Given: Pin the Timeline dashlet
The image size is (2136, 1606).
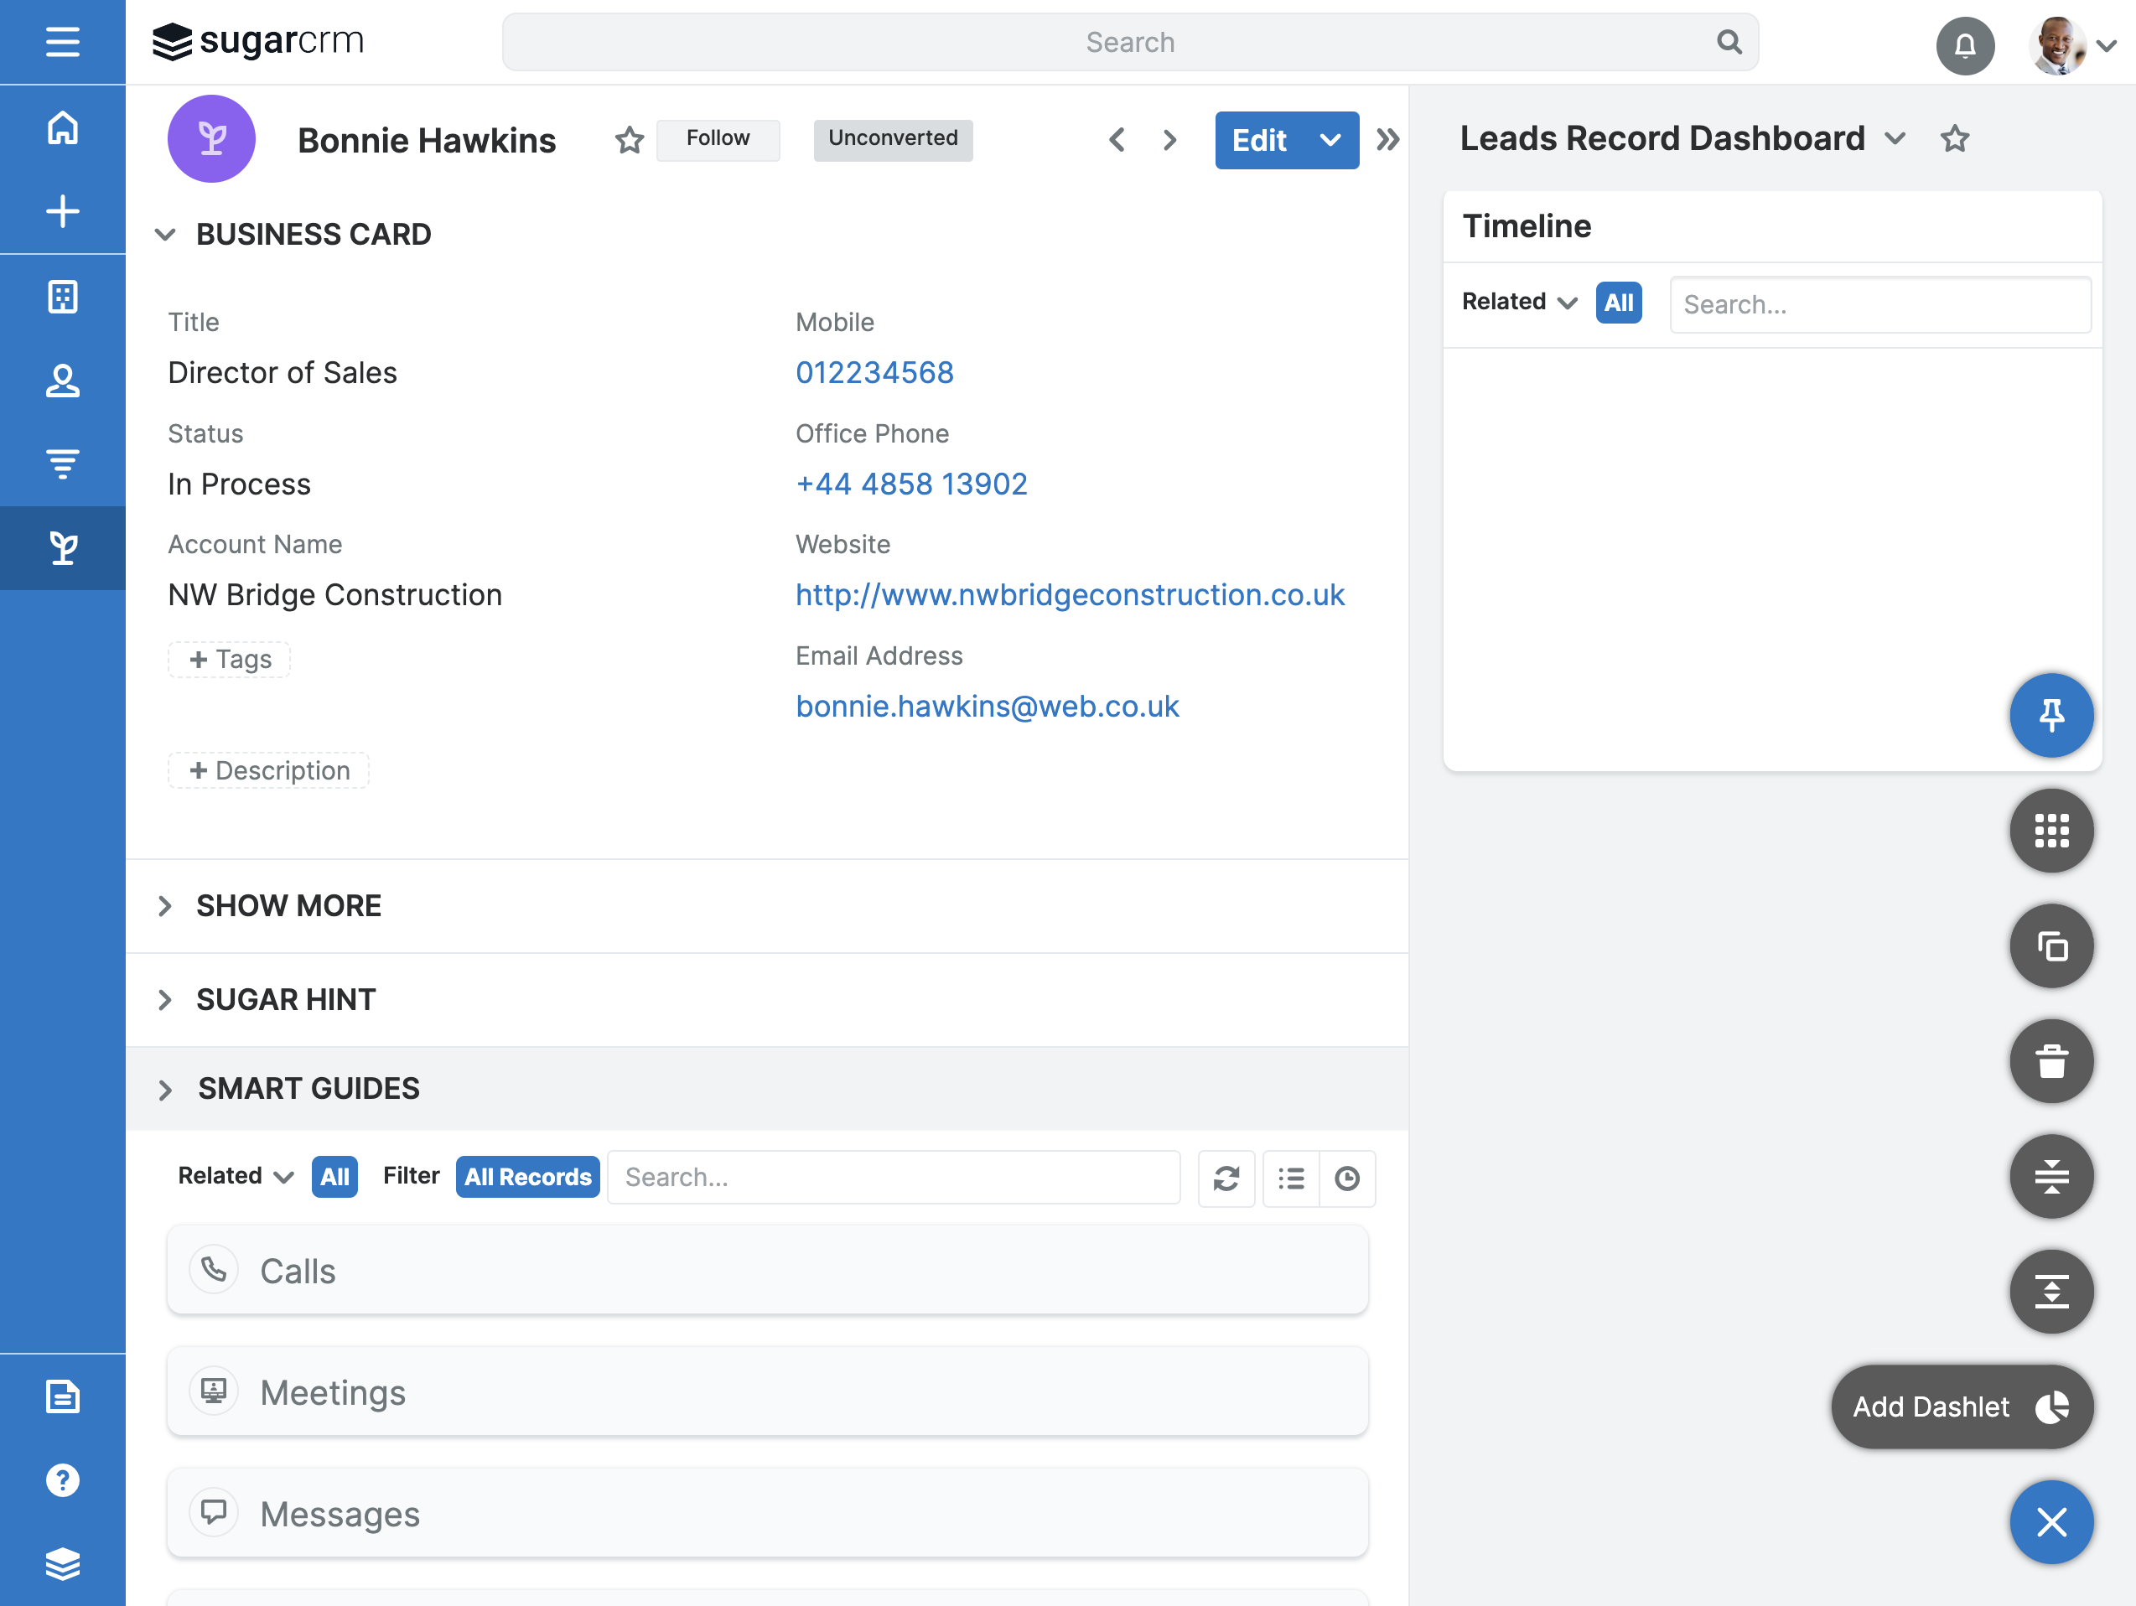Looking at the screenshot, I should pyautogui.click(x=2051, y=715).
